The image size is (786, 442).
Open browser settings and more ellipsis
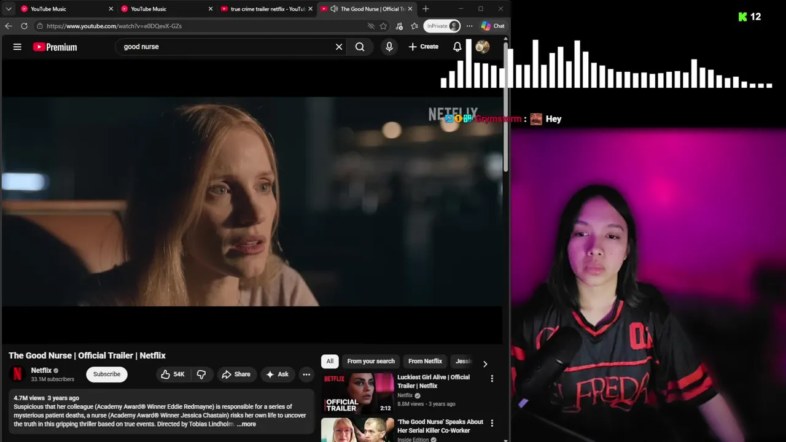point(469,26)
